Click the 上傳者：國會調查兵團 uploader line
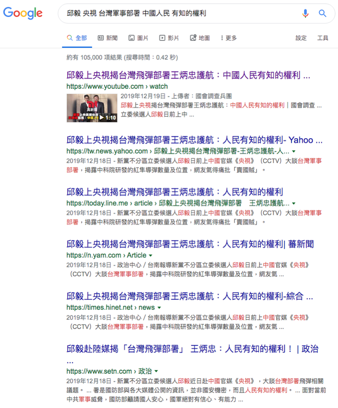338x408 pixels. 201,96
